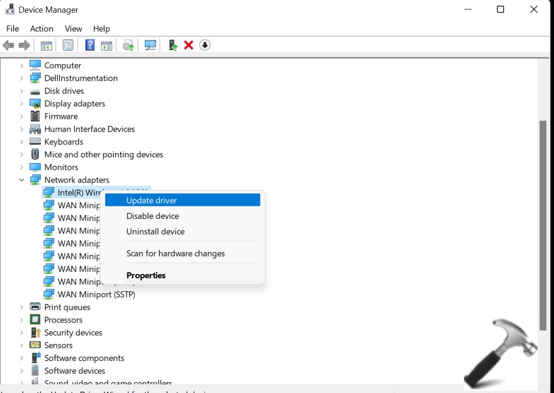Viewport: 554px width, 393px height.
Task: Click the black down-arrow disable device icon
Action: click(x=205, y=45)
